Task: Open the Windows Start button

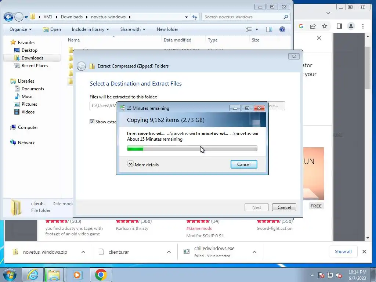Action: point(10,275)
